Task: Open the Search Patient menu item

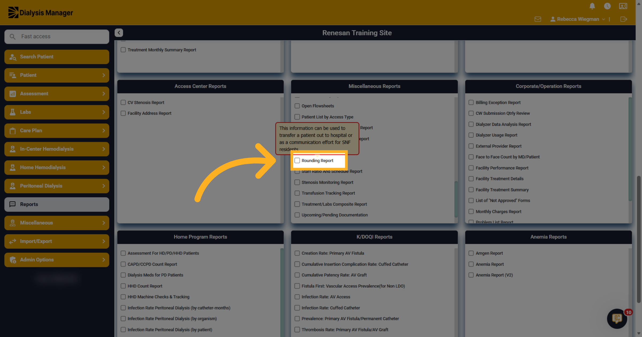Action: tap(57, 57)
